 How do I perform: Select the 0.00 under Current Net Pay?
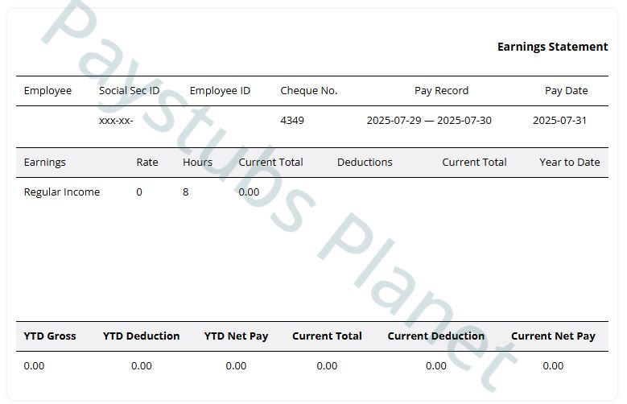tap(553, 366)
